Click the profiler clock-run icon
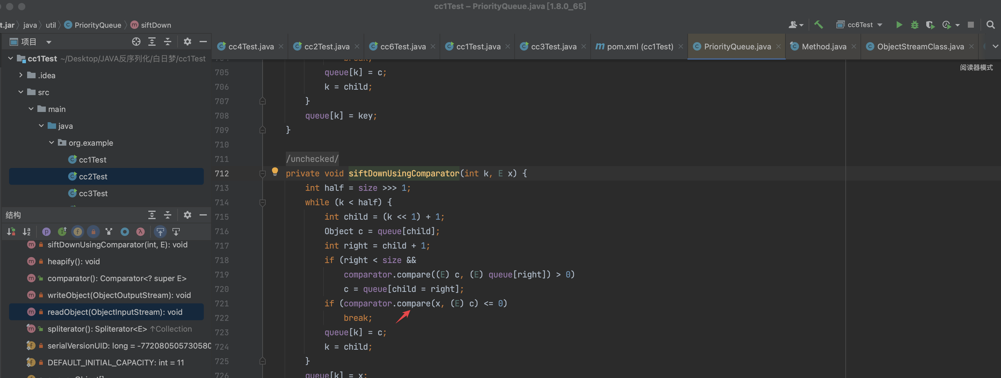This screenshot has width=1001, height=378. (947, 25)
